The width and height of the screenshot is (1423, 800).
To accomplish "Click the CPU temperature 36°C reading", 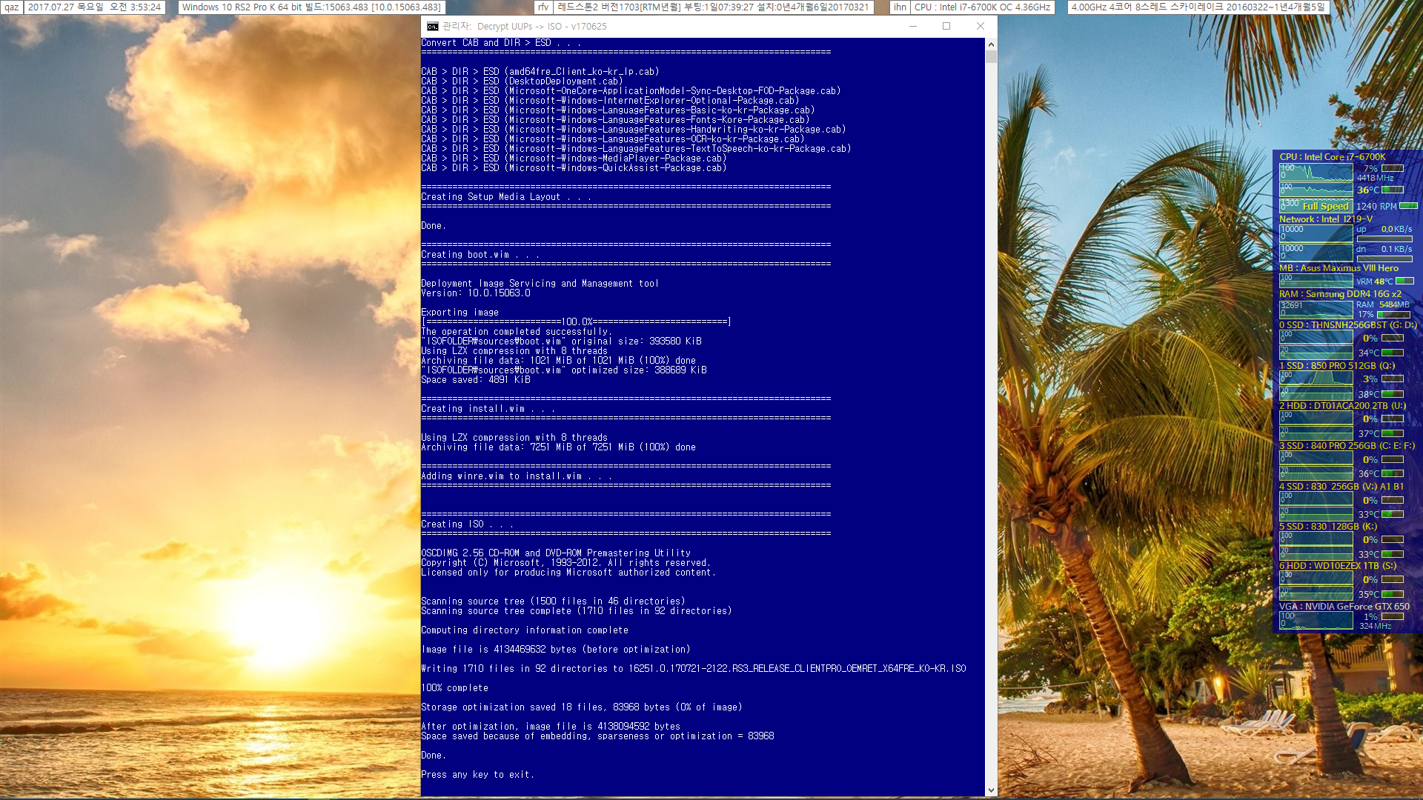I will point(1368,190).
